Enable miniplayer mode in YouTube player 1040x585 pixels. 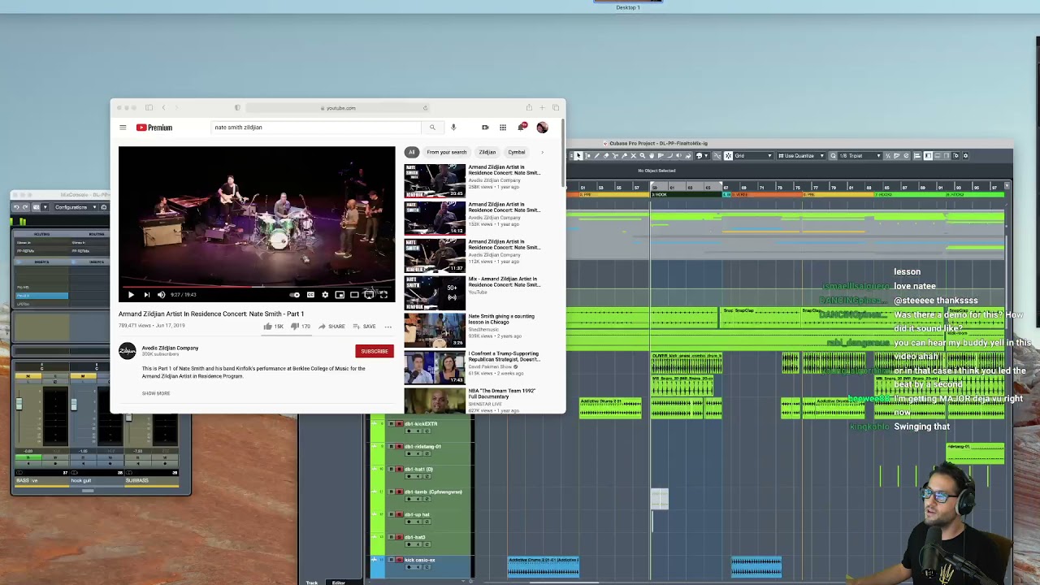(340, 295)
